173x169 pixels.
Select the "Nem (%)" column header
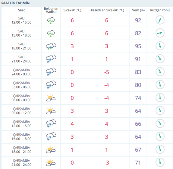point(138,10)
